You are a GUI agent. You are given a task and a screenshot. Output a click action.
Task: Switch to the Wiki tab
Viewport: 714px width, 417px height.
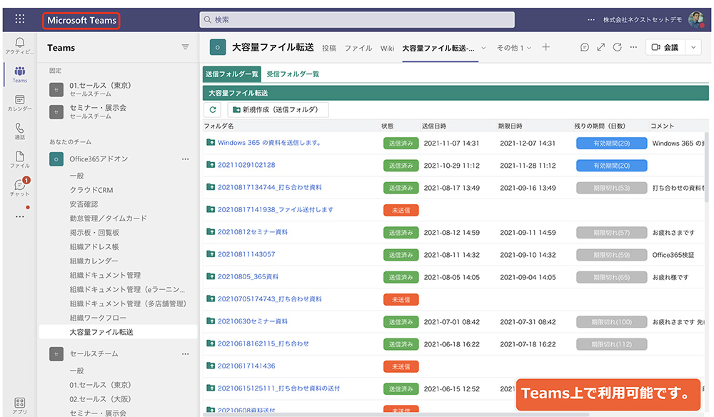coord(387,48)
